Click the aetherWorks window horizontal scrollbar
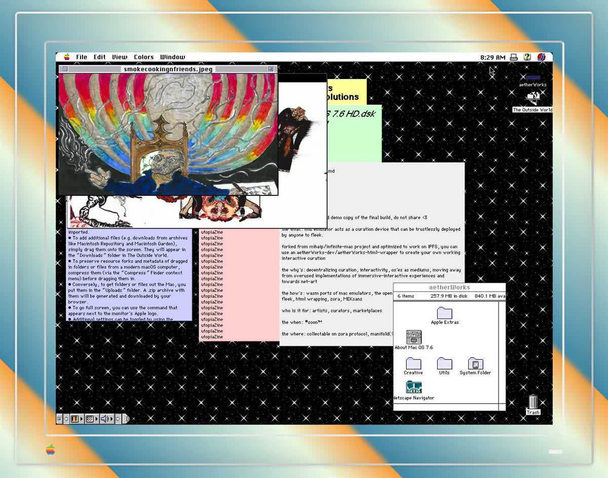Viewport: 608px width, 478px height. pyautogui.click(x=446, y=407)
